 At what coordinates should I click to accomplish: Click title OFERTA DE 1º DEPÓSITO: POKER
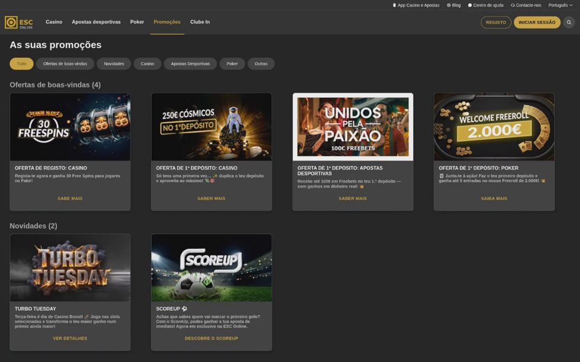pyautogui.click(x=478, y=168)
